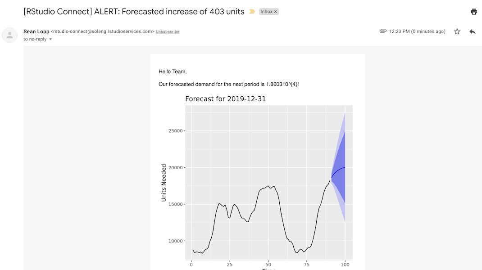Click the Unsubscribe link next to sender address

pyautogui.click(x=167, y=31)
